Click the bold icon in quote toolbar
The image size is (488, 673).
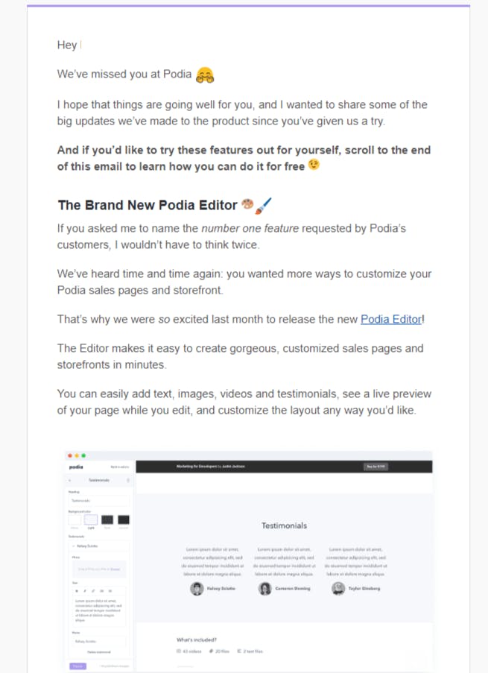pos(77,591)
